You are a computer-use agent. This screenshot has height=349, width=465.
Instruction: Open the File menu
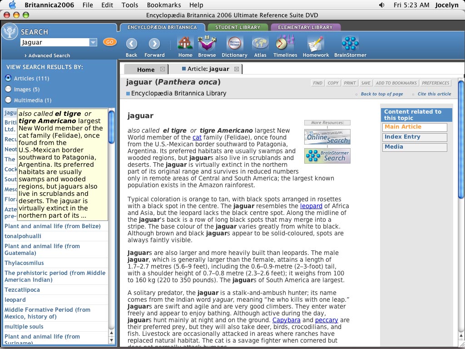click(x=88, y=5)
